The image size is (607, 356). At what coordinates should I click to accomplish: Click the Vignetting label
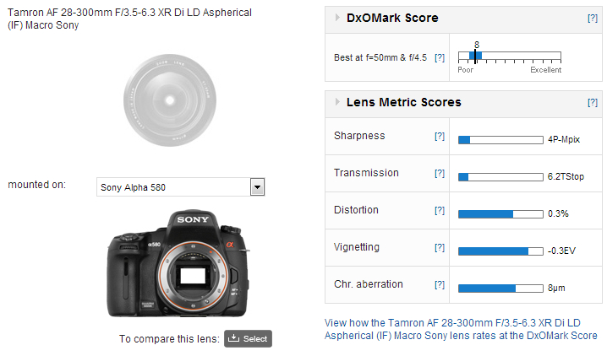(x=357, y=247)
